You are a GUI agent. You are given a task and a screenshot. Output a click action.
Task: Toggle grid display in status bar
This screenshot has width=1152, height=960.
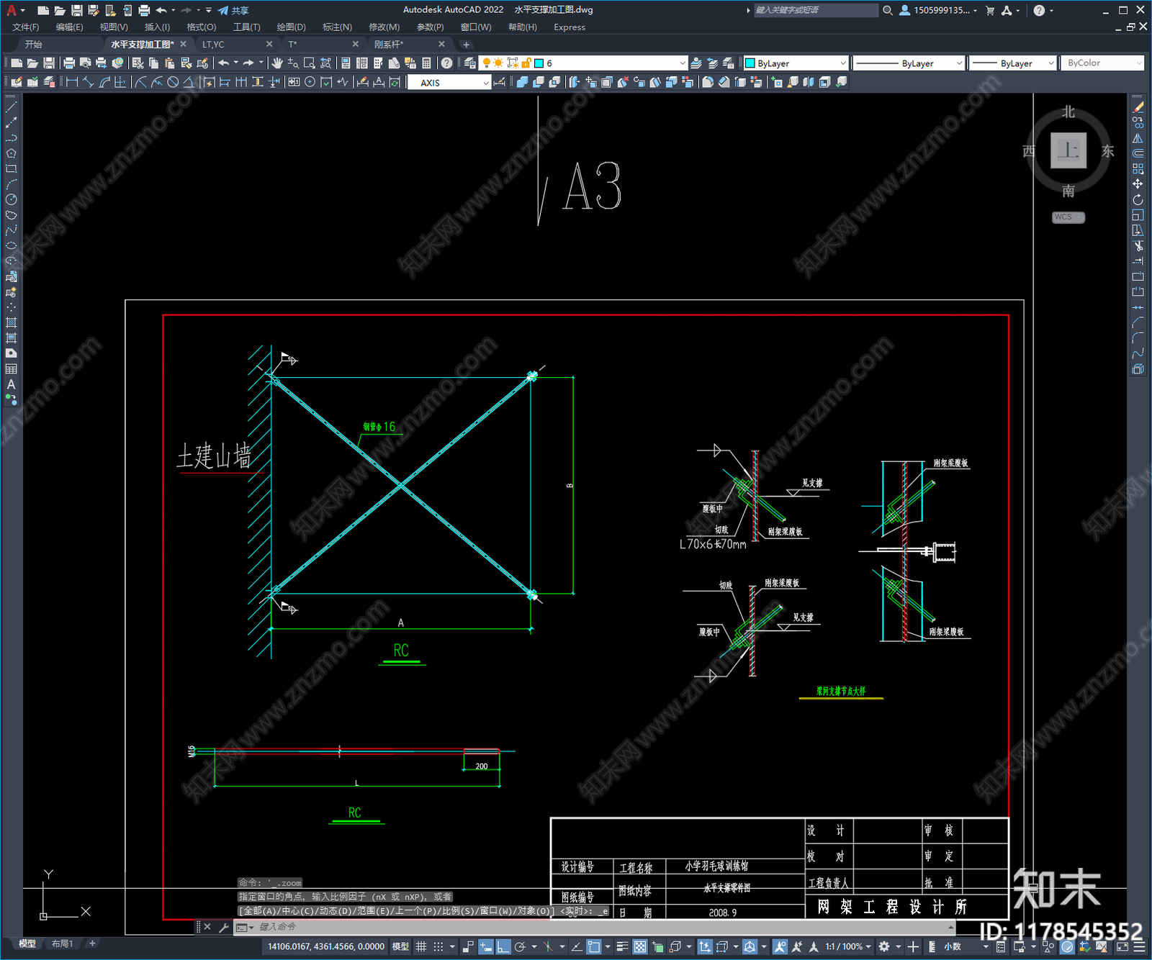coord(421,947)
